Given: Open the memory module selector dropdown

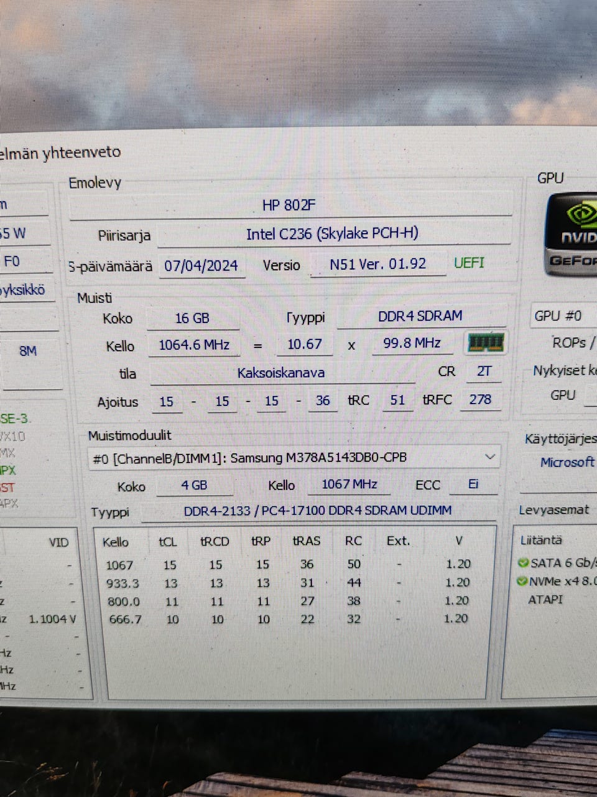Looking at the screenshot, I should (294, 458).
